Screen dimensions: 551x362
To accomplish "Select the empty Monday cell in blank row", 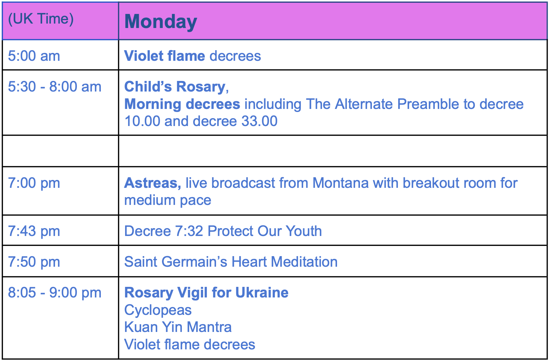I will pos(333,151).
